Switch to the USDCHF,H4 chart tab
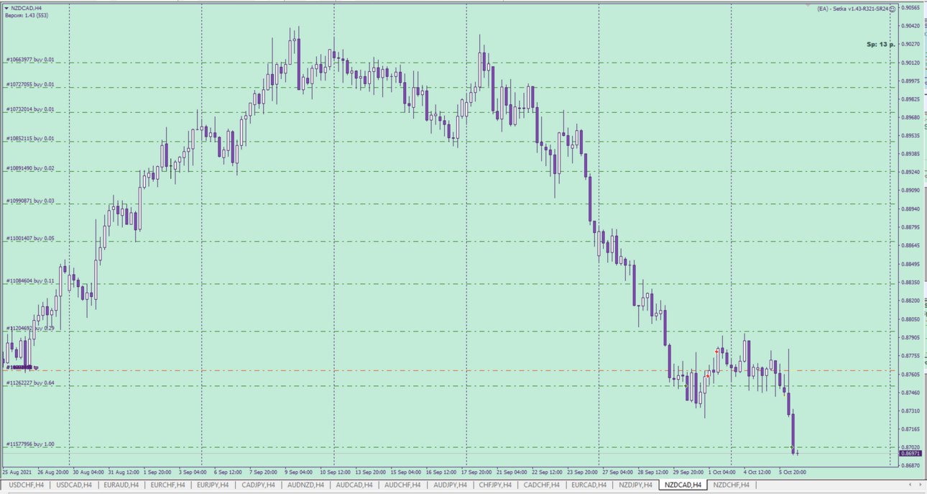The height and width of the screenshot is (494, 927). point(27,485)
